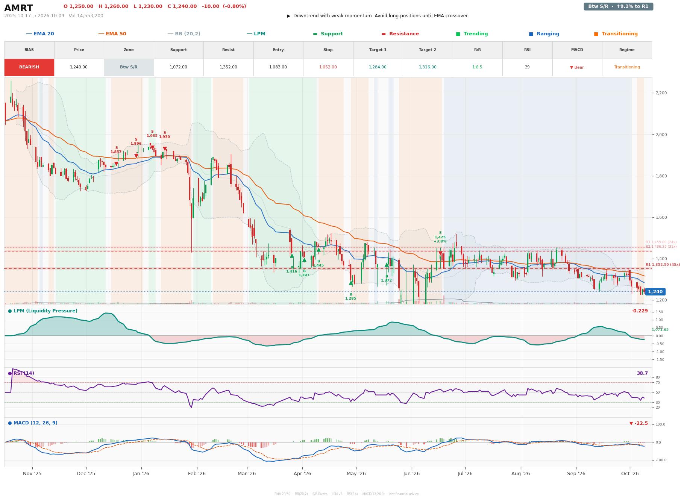Click the Ranging regime legend entry

(x=544, y=34)
